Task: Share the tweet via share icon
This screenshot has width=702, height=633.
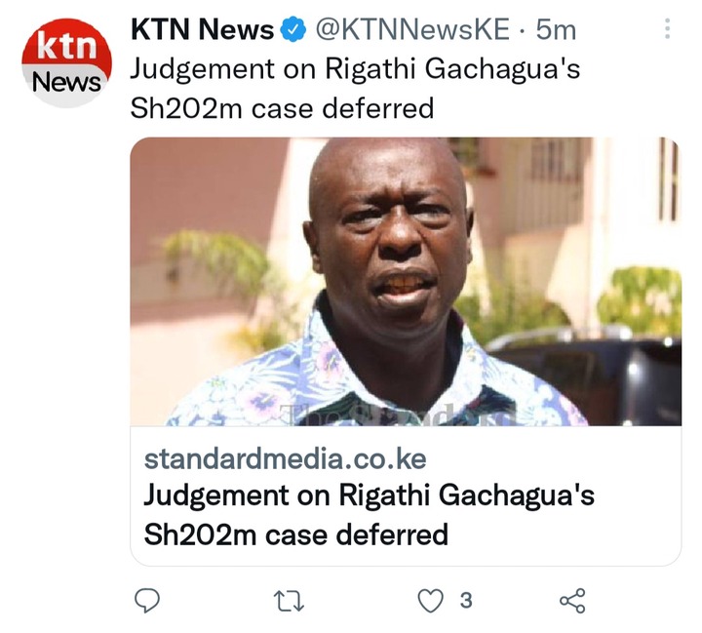Action: [572, 600]
